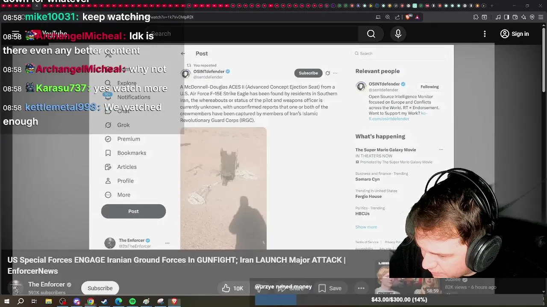Open Windows taskbar search

[x=21, y=301]
